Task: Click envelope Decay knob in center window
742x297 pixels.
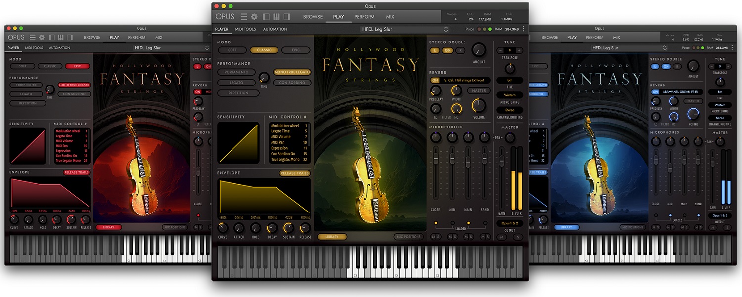Action: (x=272, y=228)
